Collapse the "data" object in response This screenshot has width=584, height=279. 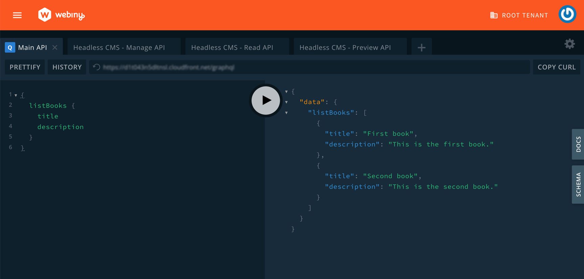coord(287,102)
